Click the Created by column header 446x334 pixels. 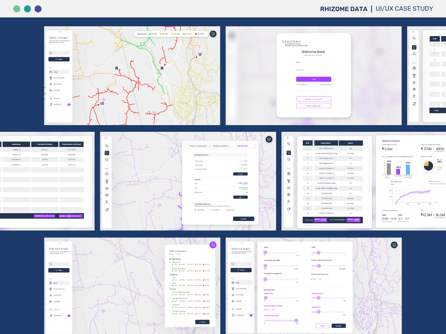coord(16,144)
